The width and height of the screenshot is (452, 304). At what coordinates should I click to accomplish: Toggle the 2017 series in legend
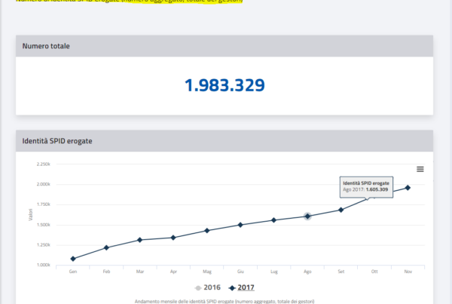[241, 287]
